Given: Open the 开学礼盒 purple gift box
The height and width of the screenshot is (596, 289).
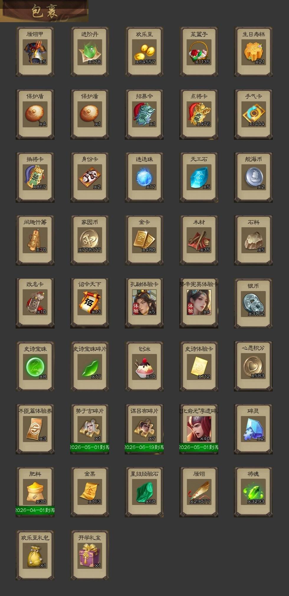Looking at the screenshot, I should pos(90,555).
